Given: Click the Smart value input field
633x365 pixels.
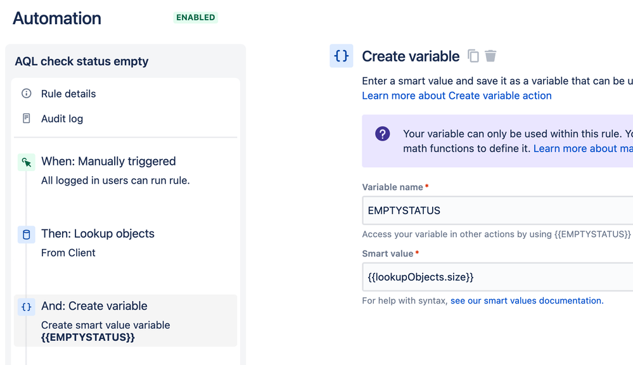Looking at the screenshot, I should point(497,277).
